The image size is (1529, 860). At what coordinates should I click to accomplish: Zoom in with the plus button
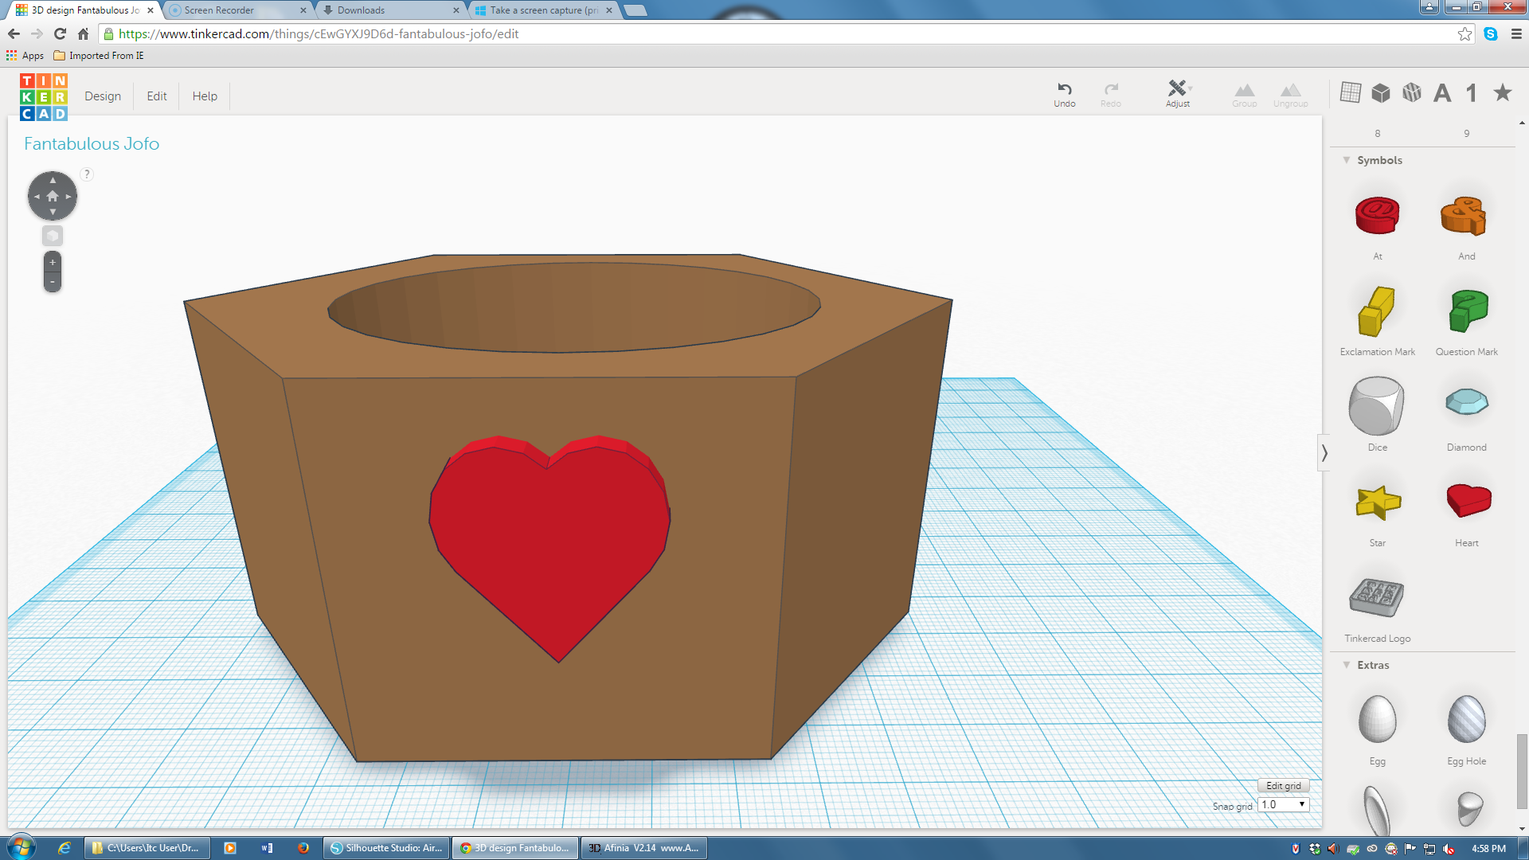(53, 262)
